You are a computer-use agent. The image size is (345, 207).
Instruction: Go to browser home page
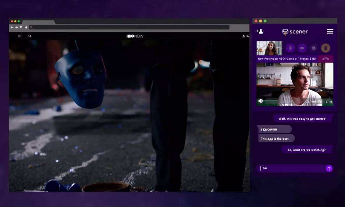[26, 27]
